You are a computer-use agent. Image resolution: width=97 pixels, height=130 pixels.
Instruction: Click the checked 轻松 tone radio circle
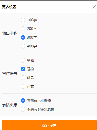[23, 69]
